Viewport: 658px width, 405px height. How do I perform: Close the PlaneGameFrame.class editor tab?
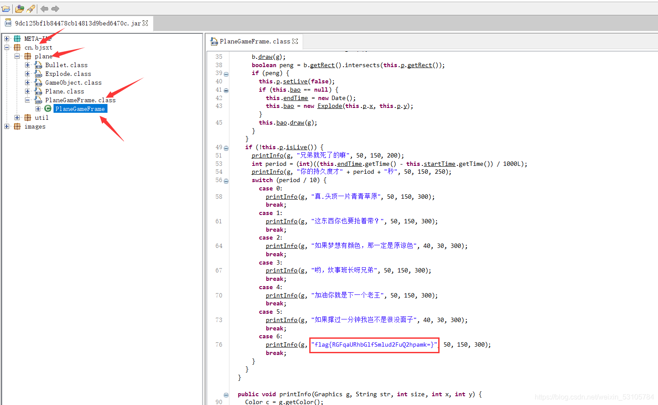tap(295, 41)
